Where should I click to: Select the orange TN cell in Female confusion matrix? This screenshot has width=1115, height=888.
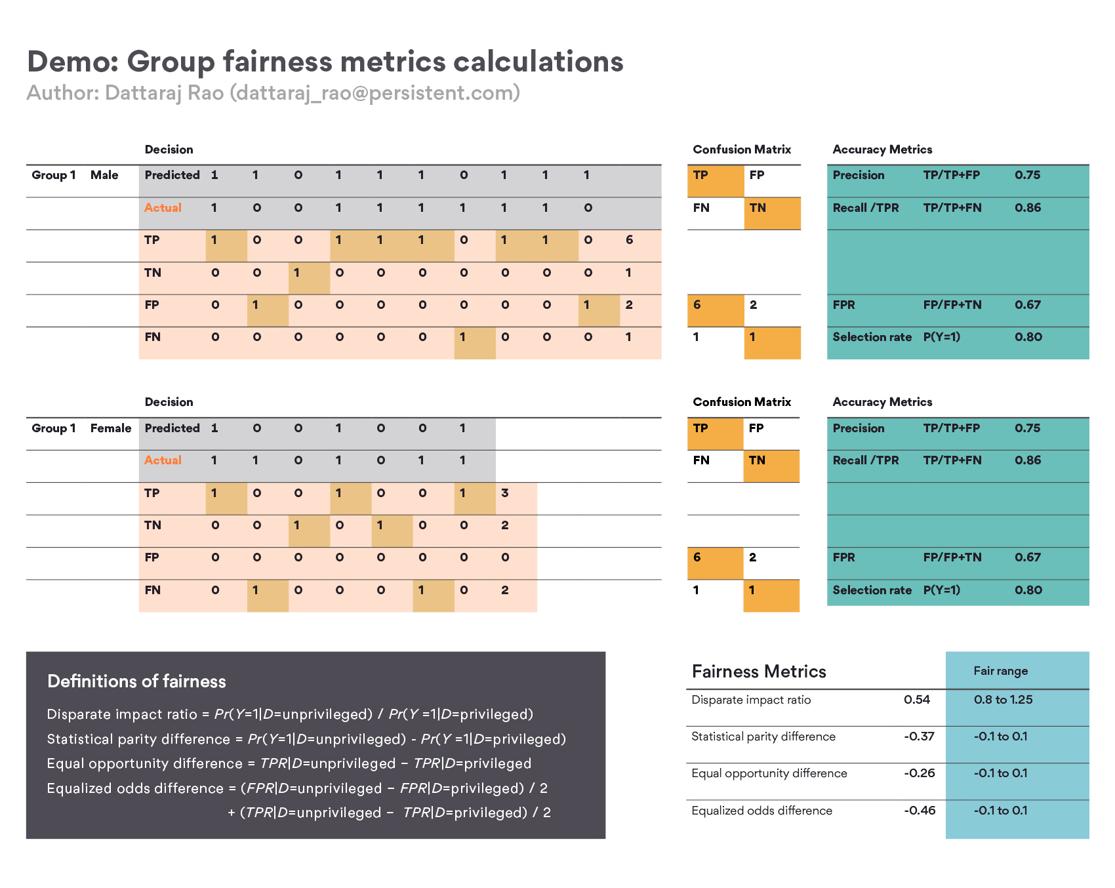pos(771,466)
